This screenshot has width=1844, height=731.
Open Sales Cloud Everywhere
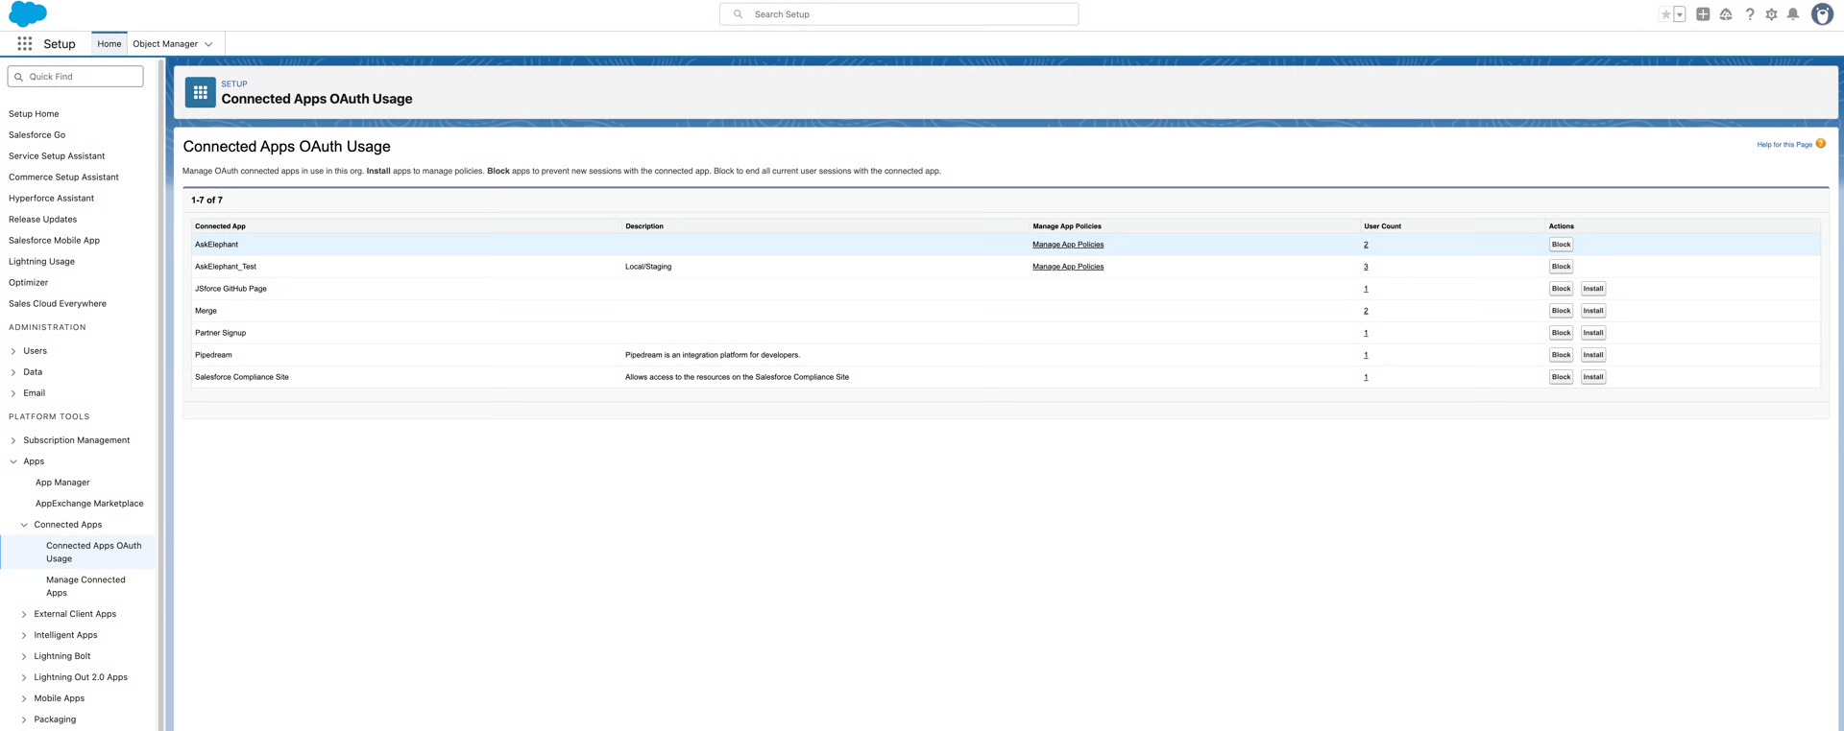point(58,304)
